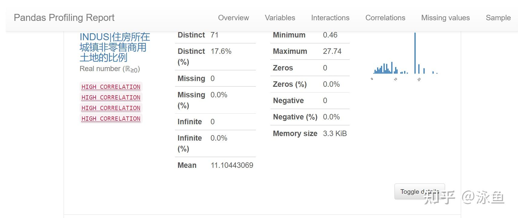This screenshot has height=218, width=518.
Task: Click the second HIGH CORRELATION badge
Action: (x=111, y=98)
